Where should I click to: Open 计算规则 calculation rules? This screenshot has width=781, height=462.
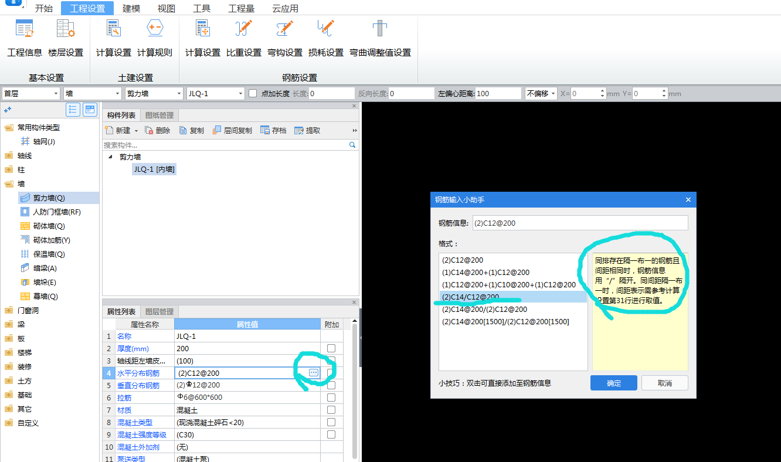click(x=155, y=38)
